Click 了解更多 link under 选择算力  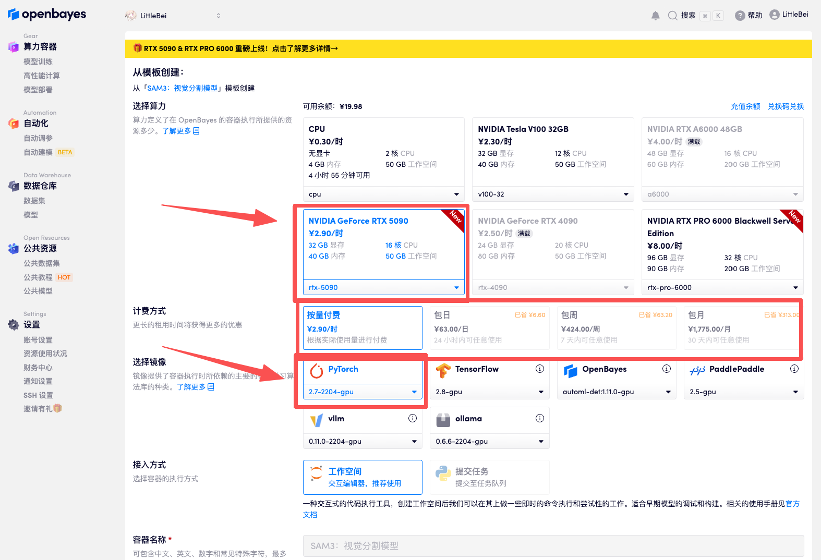tap(181, 131)
